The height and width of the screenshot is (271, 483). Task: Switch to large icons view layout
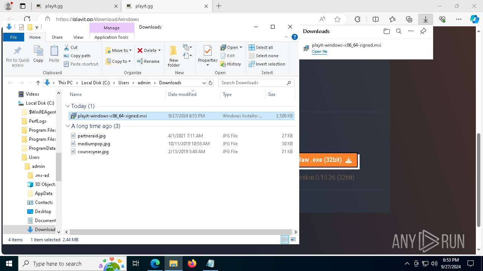coord(293,239)
